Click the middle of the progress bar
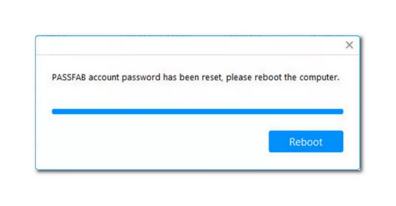396x206 pixels. pyautogui.click(x=198, y=112)
